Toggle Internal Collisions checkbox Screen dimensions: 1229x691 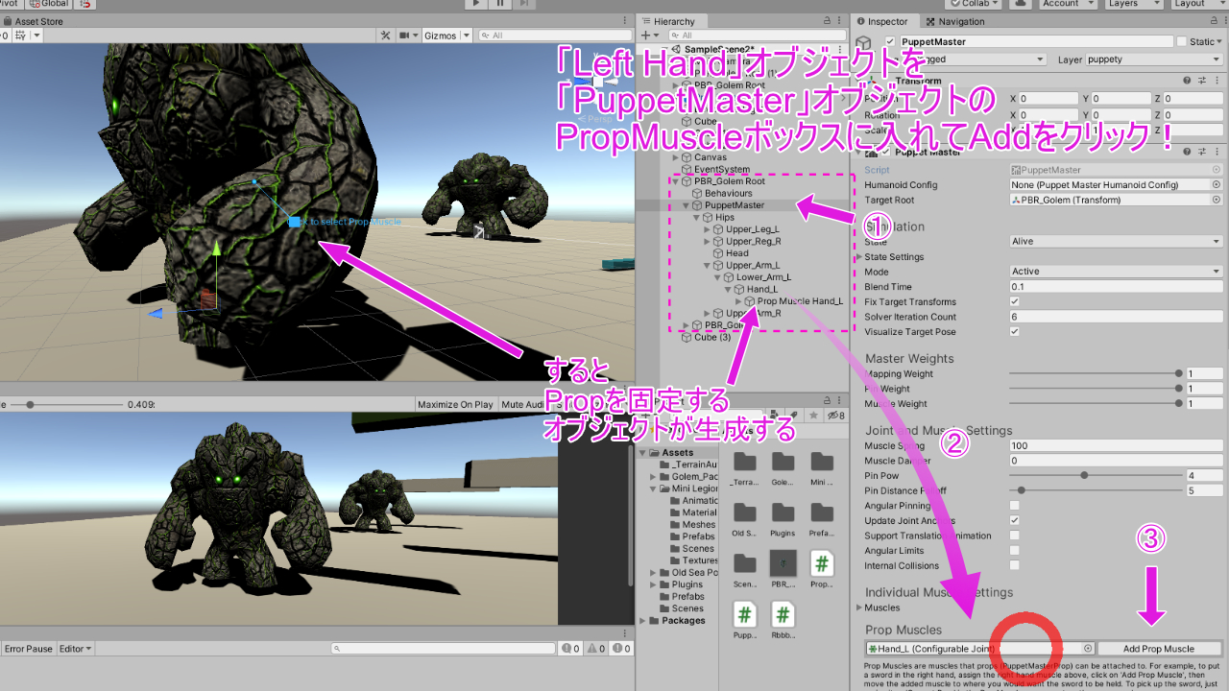click(x=1015, y=565)
